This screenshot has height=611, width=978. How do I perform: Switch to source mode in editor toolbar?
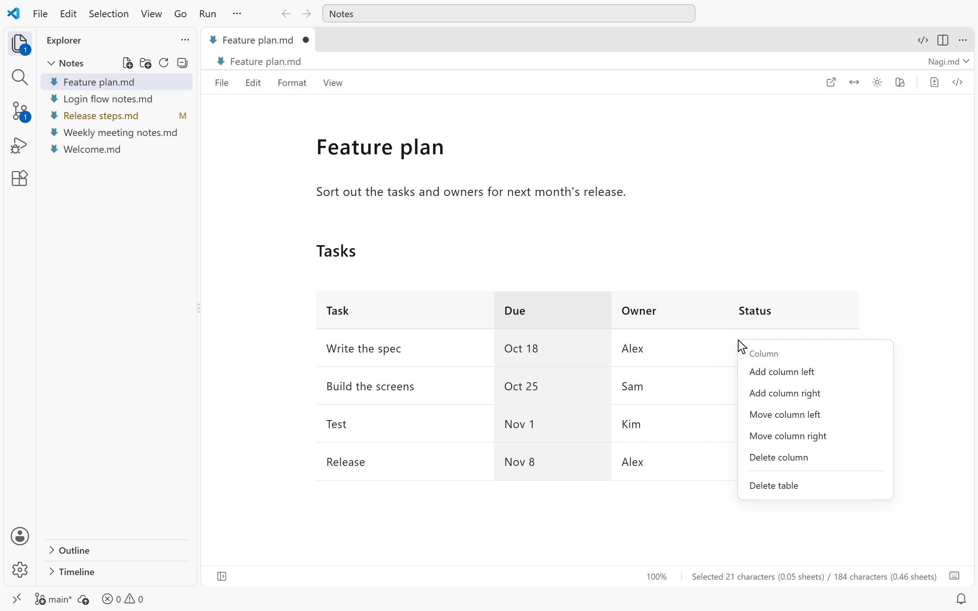pyautogui.click(x=957, y=82)
